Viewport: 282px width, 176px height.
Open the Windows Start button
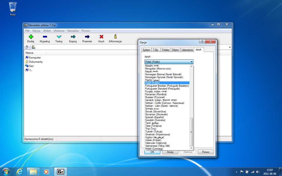coord(6,172)
